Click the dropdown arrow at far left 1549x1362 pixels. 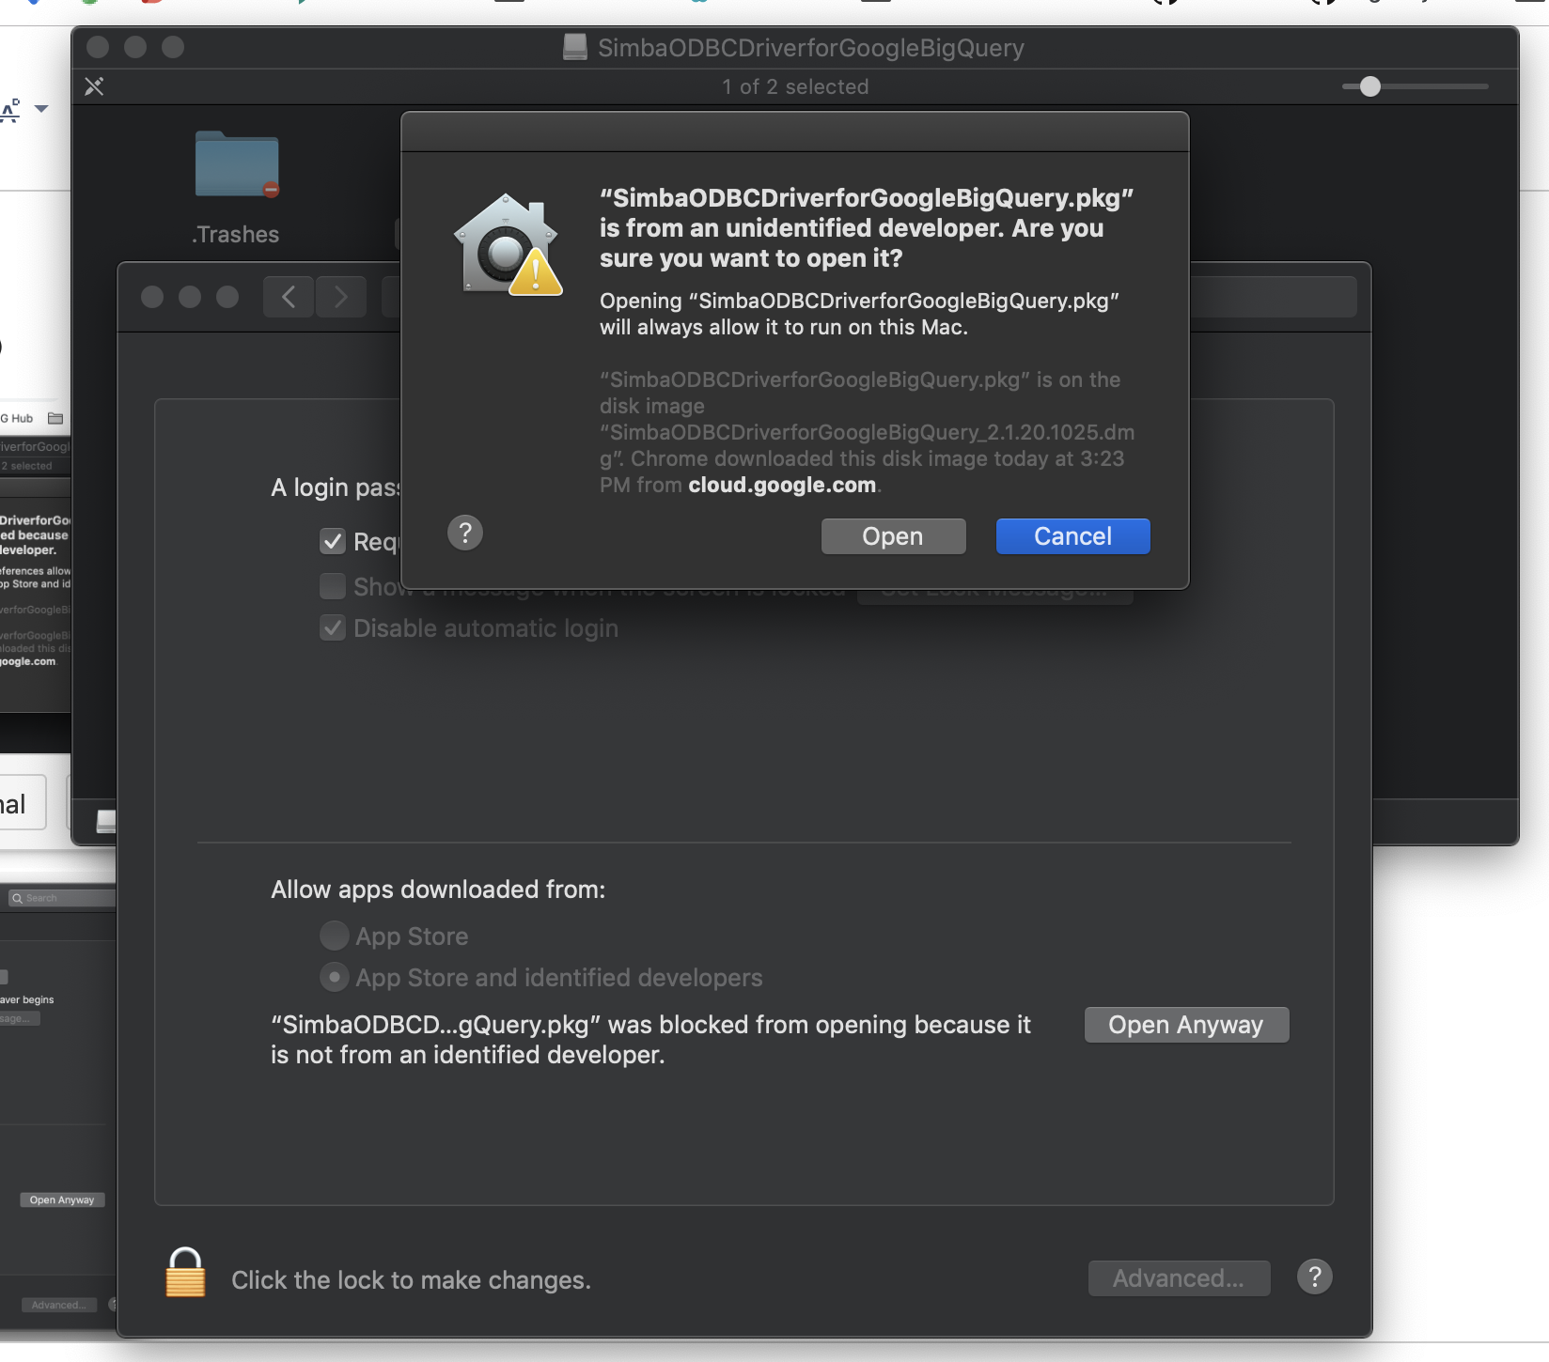pos(41,109)
